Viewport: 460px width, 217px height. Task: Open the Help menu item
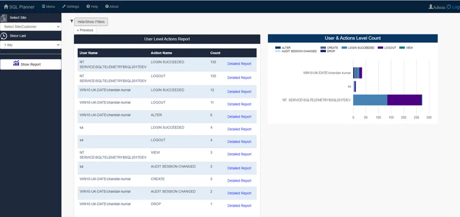coord(92,6)
